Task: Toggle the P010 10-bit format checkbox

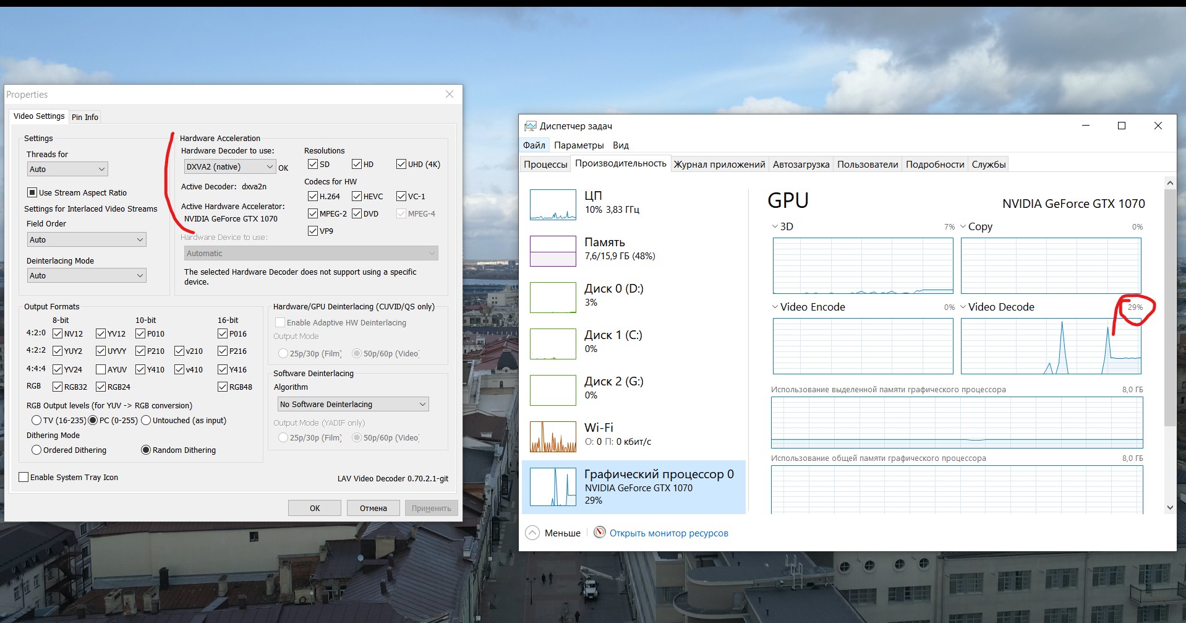Action: (140, 333)
